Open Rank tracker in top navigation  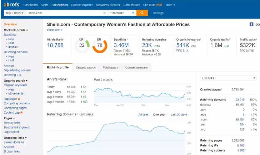(131, 5)
